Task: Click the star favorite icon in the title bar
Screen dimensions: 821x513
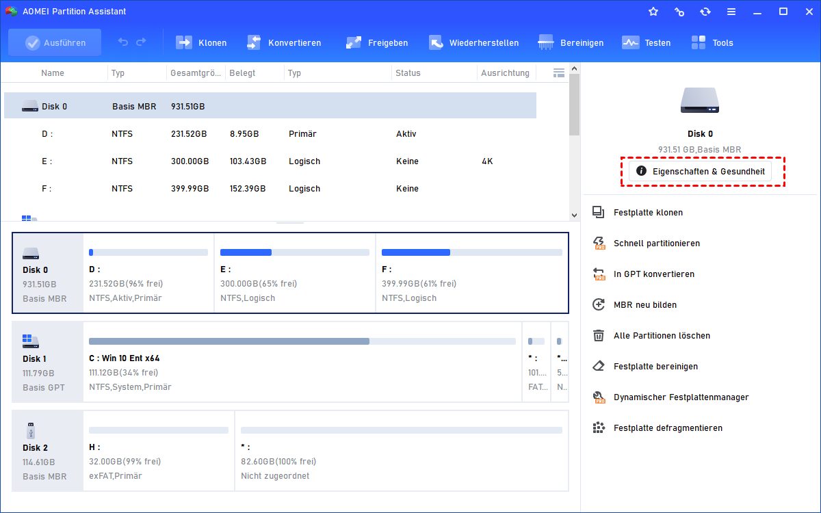Action: 653,12
